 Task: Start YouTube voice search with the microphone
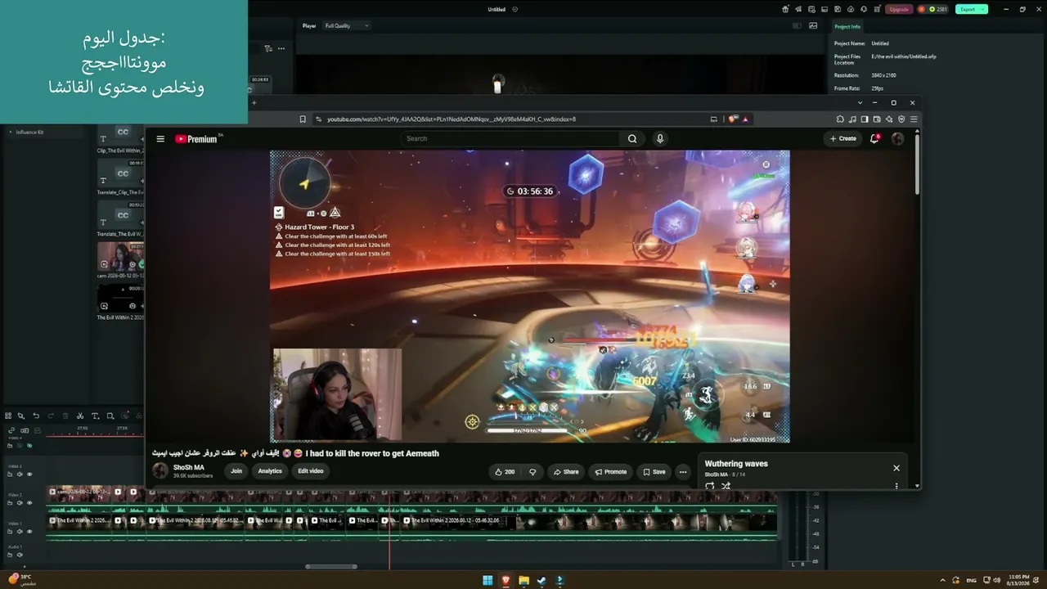pyautogui.click(x=660, y=139)
